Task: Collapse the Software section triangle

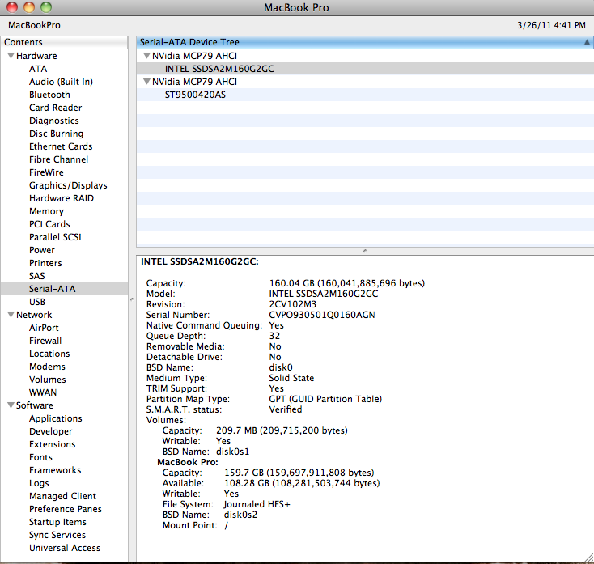Action: pos(11,405)
